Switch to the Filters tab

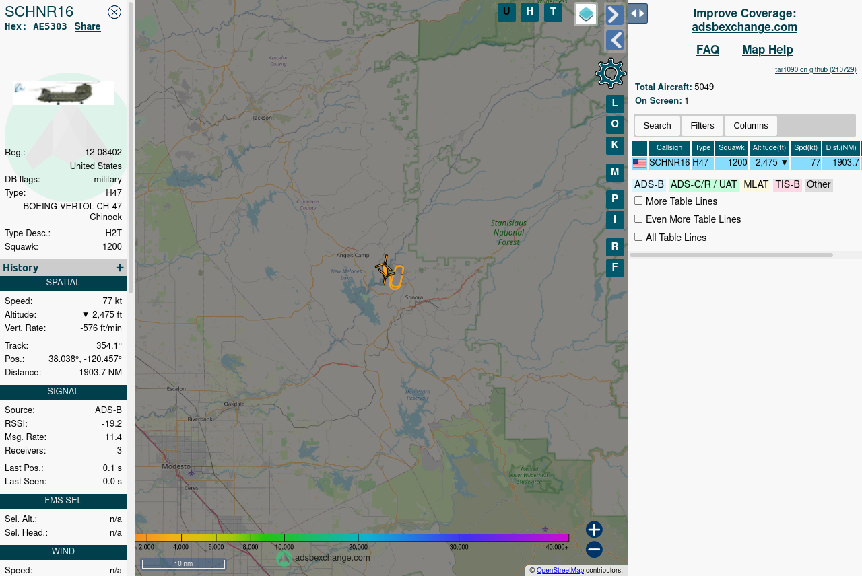pyautogui.click(x=702, y=126)
